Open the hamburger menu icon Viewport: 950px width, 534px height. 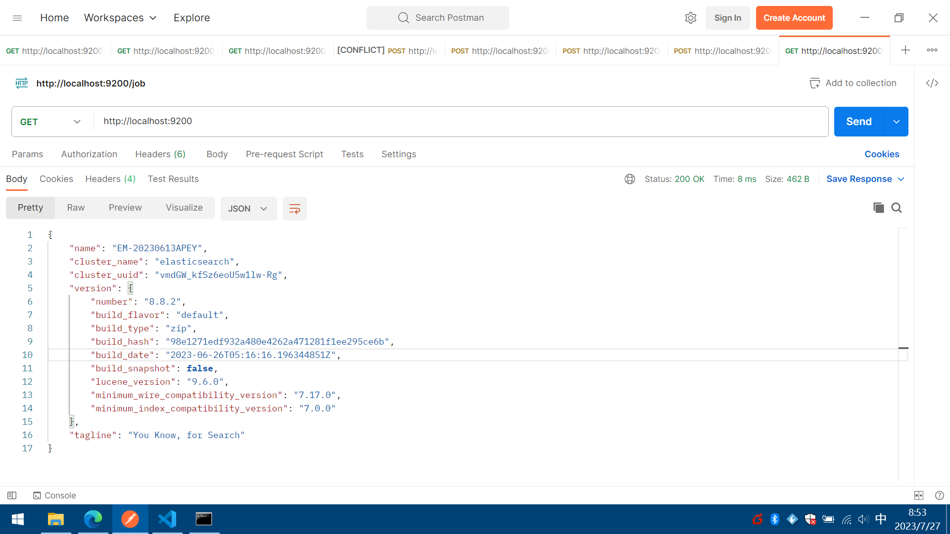coord(17,18)
